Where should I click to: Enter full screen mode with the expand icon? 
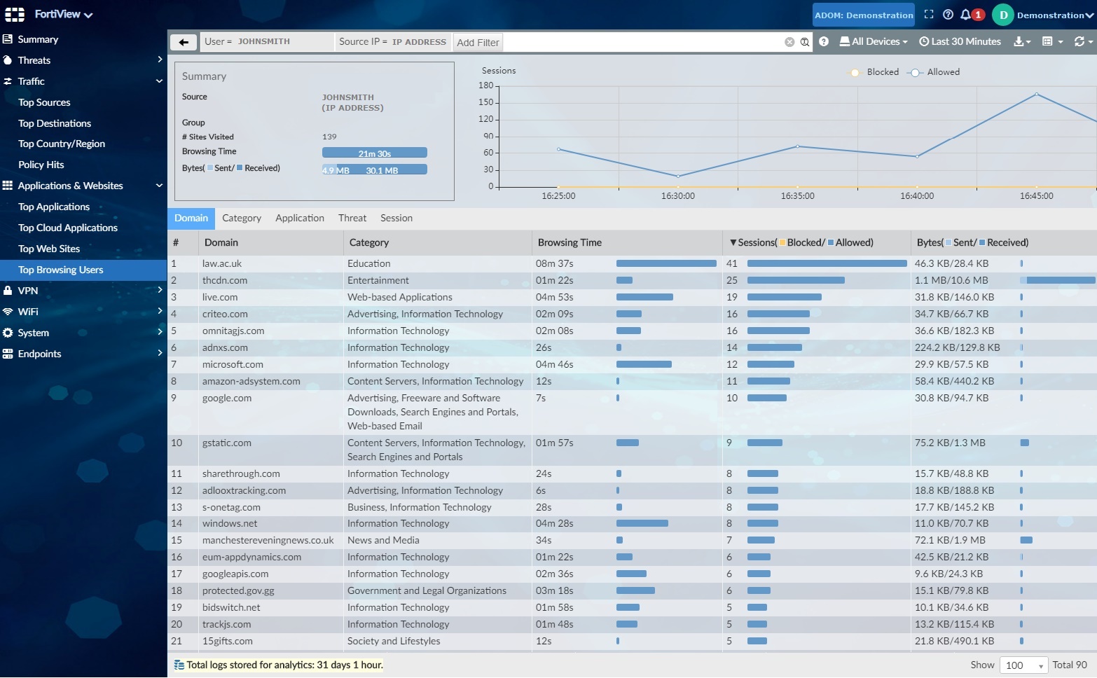tap(929, 15)
